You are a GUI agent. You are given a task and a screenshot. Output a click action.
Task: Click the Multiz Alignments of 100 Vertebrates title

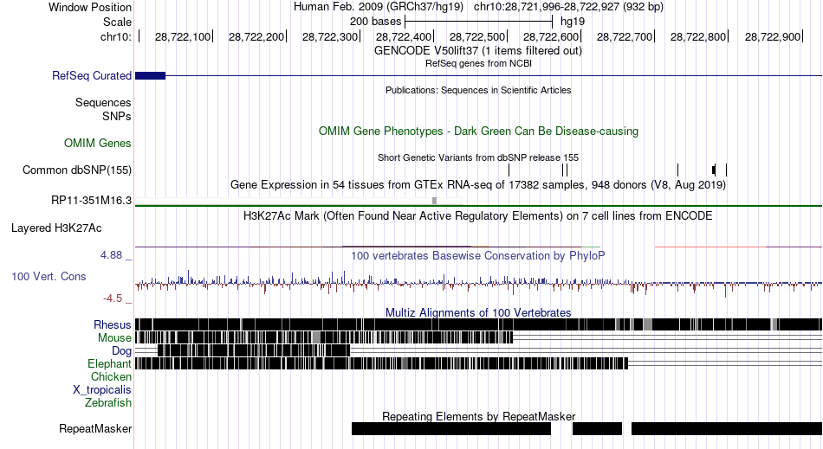478,313
